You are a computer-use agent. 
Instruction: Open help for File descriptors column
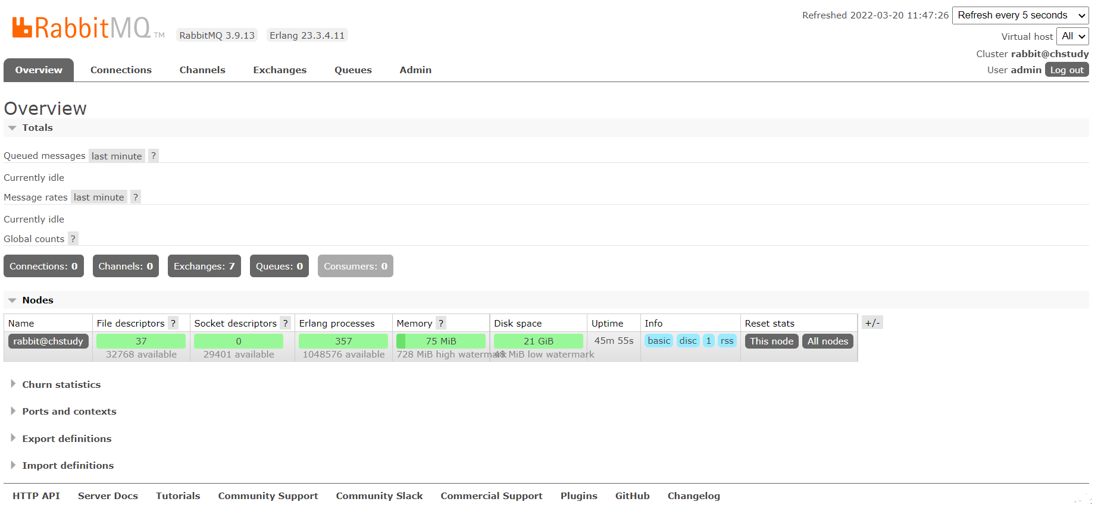(173, 323)
